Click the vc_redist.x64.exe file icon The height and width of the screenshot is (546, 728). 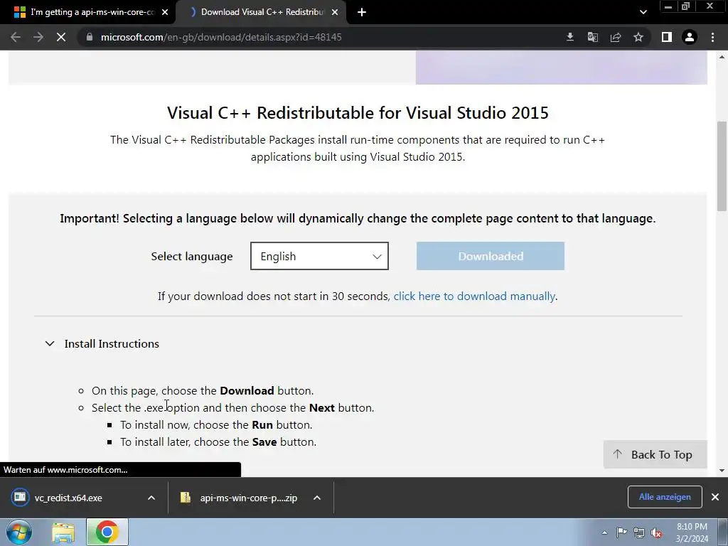19,497
